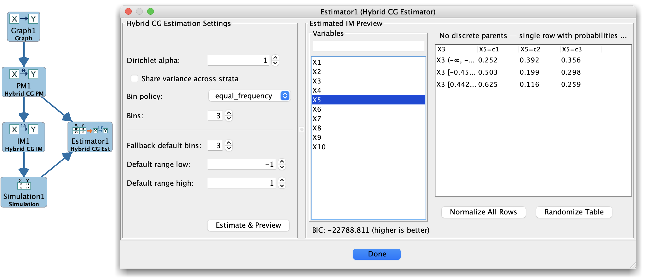648x278 pixels.
Task: Select the Estimator1 Hybrid CG Est node
Action: 90,137
